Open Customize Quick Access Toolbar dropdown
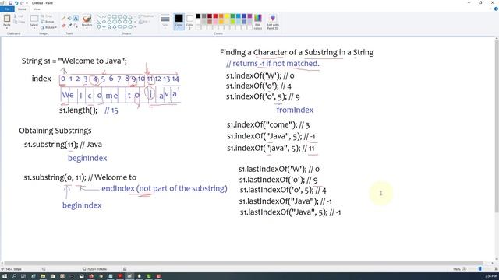499x280 pixels. (x=27, y=3)
